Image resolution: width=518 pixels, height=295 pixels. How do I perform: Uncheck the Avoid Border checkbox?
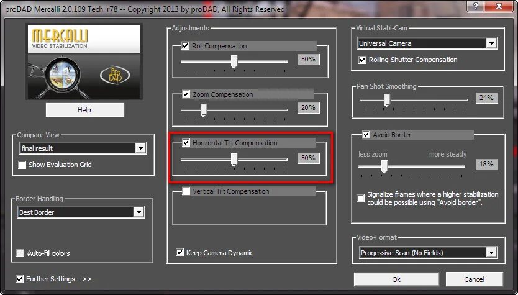(x=366, y=134)
